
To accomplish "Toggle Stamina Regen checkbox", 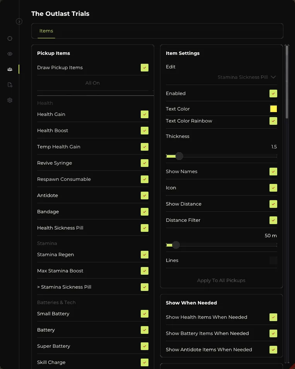I will (145, 255).
